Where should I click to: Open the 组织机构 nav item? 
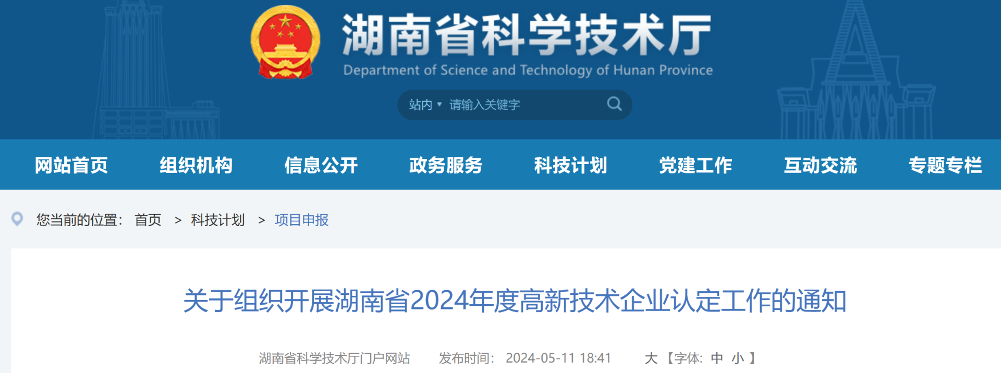coord(196,165)
